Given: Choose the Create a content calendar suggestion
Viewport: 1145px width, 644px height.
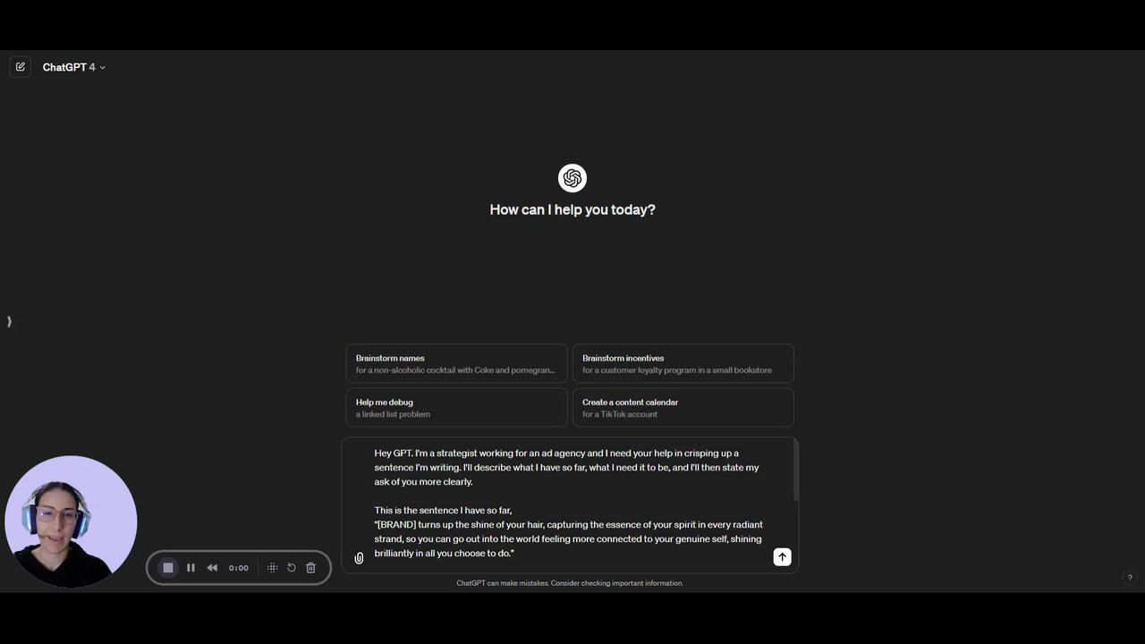Looking at the screenshot, I should point(683,407).
